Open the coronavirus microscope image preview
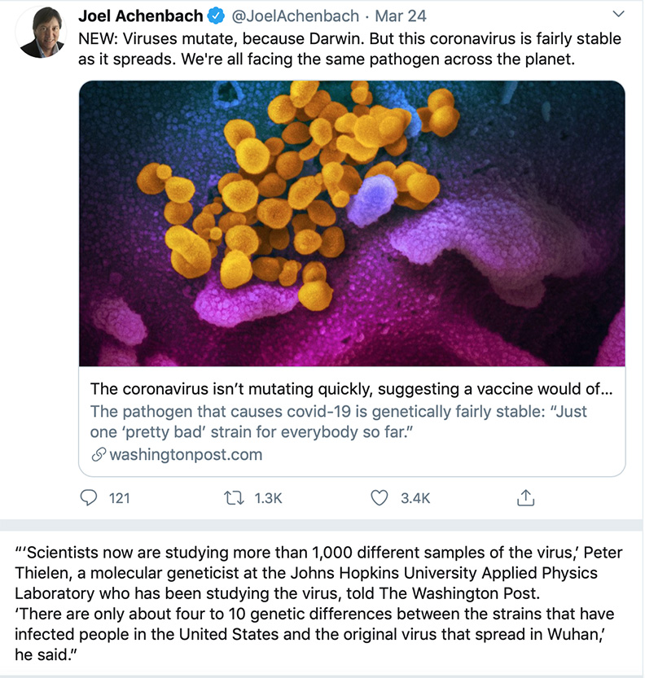645x678 pixels. click(352, 223)
